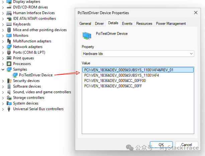
Task: Open the Power Management tab
Action: click(x=171, y=24)
